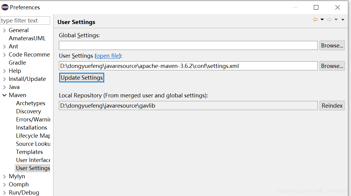Image resolution: width=351 pixels, height=196 pixels.
Task: Expand the General tree node
Action: click(4, 30)
